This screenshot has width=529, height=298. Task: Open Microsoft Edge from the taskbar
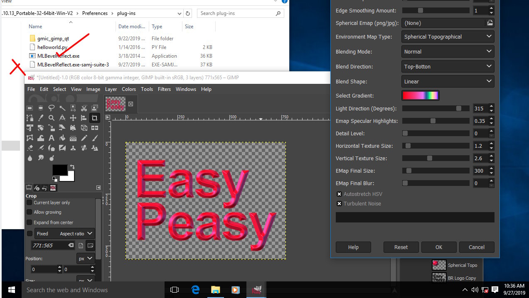(x=195, y=290)
